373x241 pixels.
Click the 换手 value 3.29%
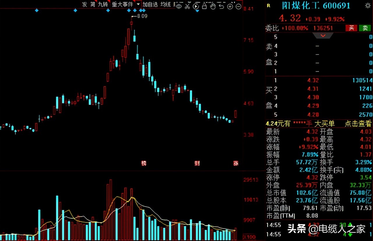[x=363, y=162]
